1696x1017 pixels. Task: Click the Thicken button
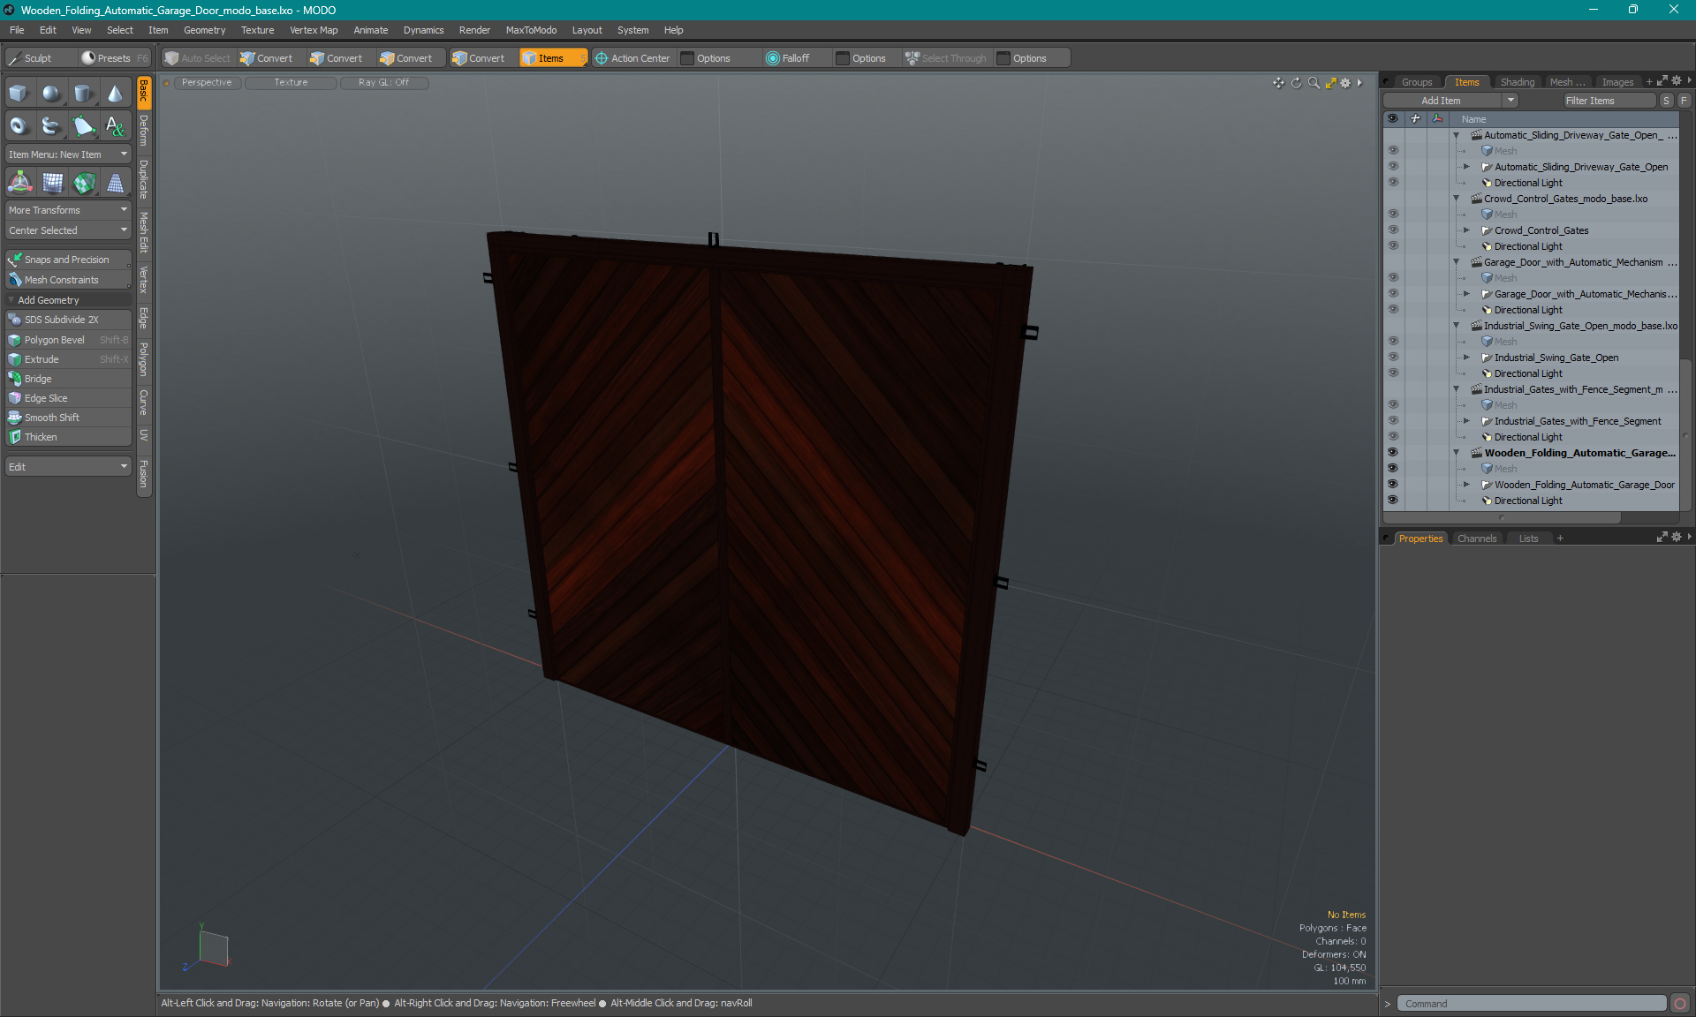coord(68,437)
